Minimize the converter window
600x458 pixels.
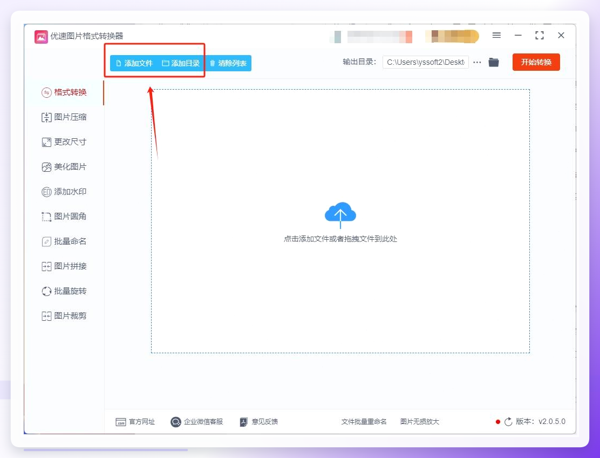tap(518, 35)
